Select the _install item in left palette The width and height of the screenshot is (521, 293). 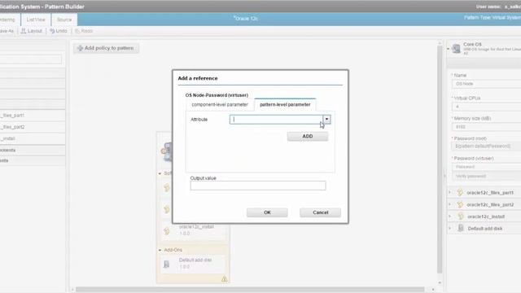[33, 138]
